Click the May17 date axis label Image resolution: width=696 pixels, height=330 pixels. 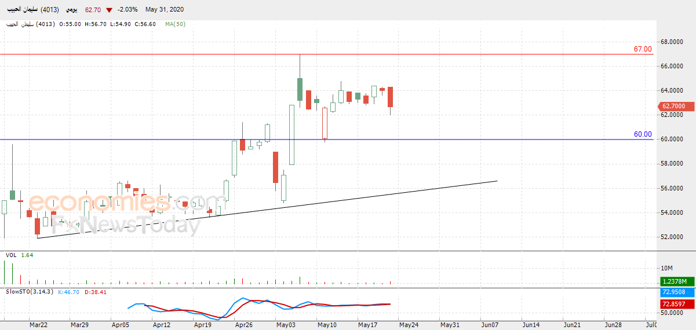pyautogui.click(x=368, y=325)
